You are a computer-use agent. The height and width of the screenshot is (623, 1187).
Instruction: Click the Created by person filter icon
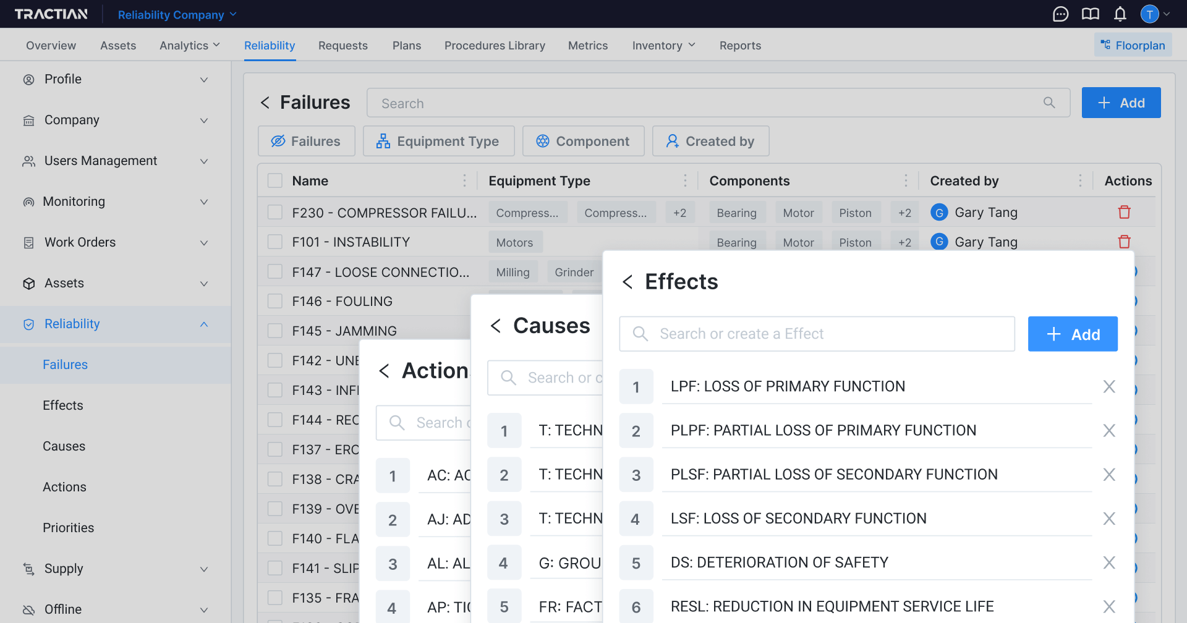671,141
